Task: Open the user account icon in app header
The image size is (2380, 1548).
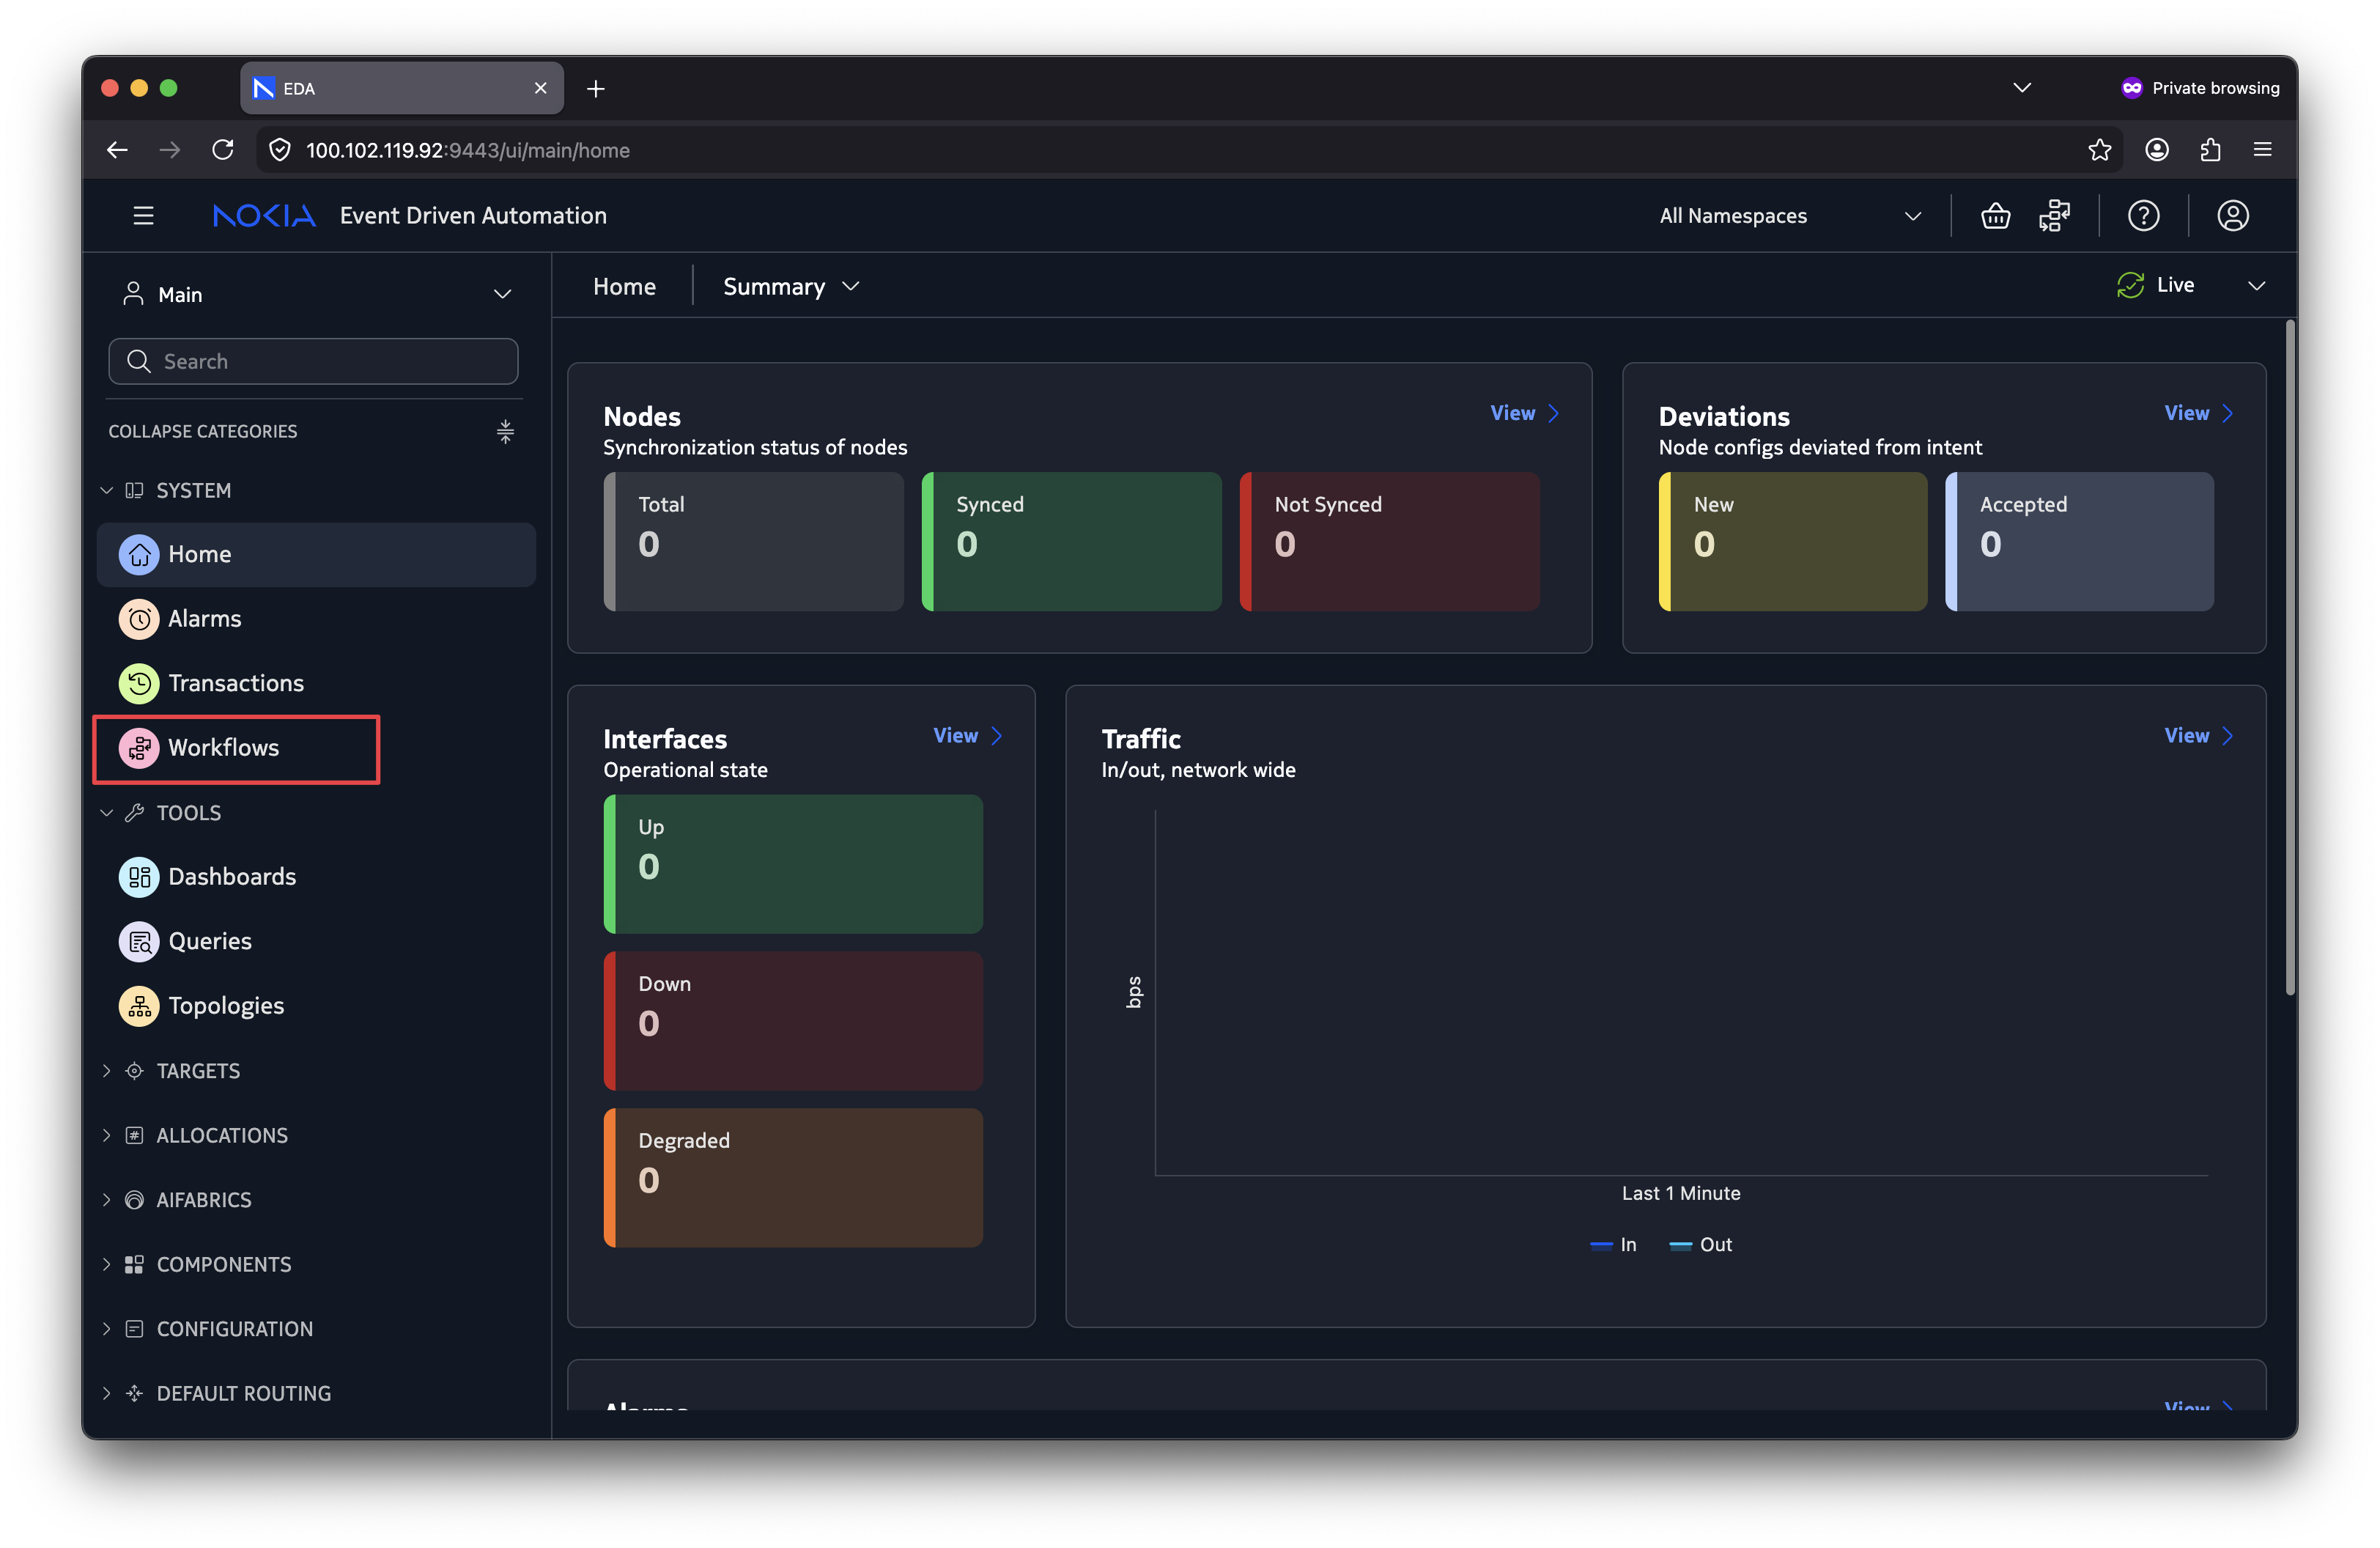Action: click(x=2232, y=215)
